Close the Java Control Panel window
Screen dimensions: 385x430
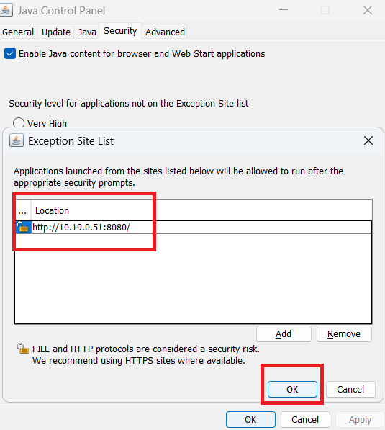368,10
